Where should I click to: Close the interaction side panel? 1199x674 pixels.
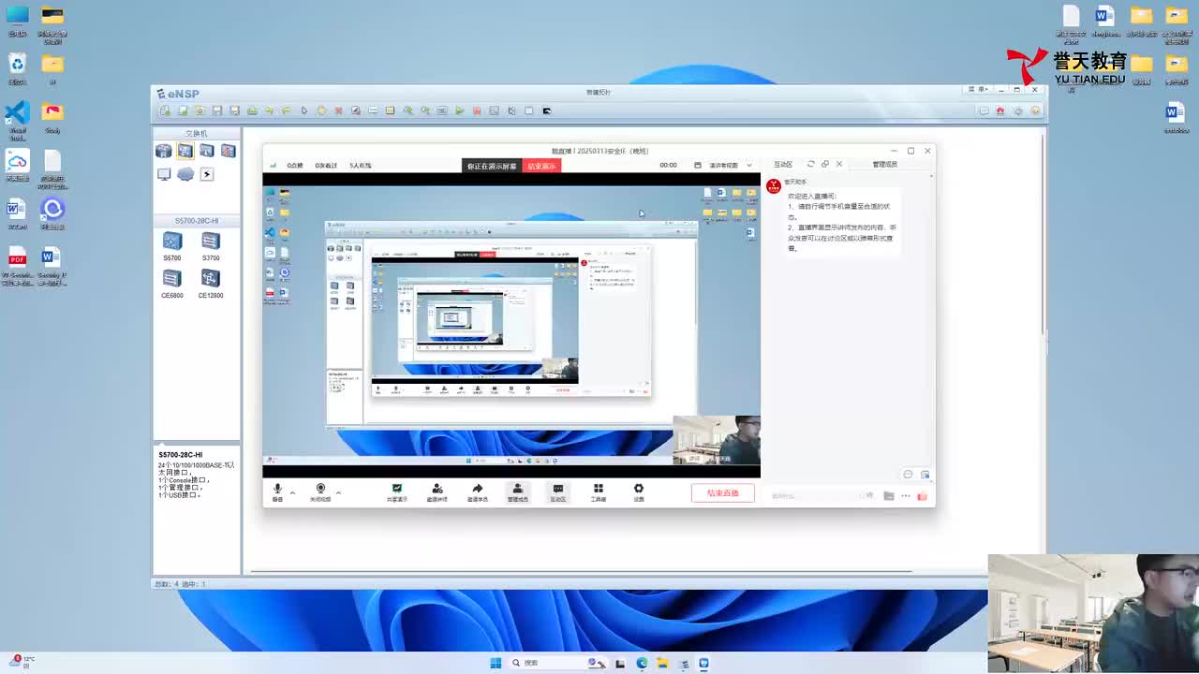click(839, 164)
